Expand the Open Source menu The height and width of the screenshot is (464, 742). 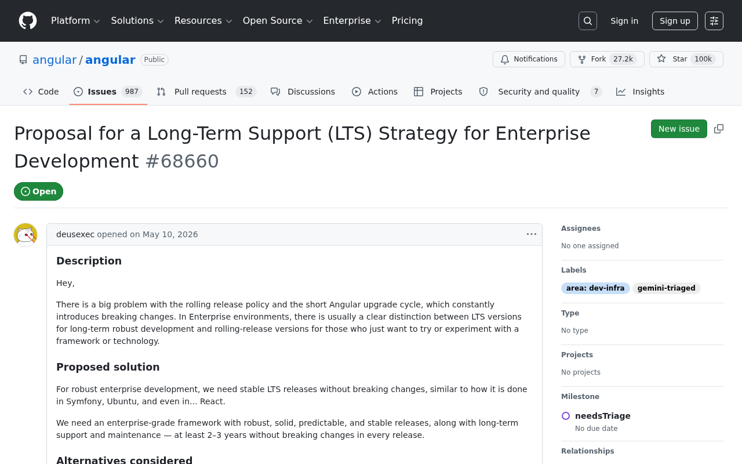[x=278, y=21]
